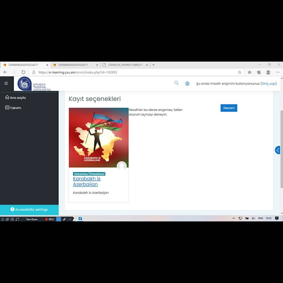
Task: Open a new browser tab
Action: point(153,65)
